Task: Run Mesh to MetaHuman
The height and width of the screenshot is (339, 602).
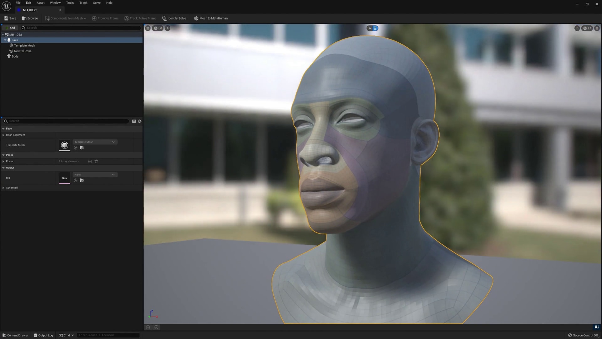Action: point(211,18)
